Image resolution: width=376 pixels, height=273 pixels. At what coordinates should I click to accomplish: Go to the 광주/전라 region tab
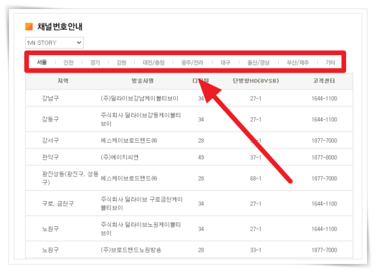pyautogui.click(x=192, y=63)
